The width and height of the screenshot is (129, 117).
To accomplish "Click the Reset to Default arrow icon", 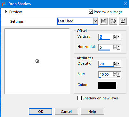I will (x=123, y=21).
